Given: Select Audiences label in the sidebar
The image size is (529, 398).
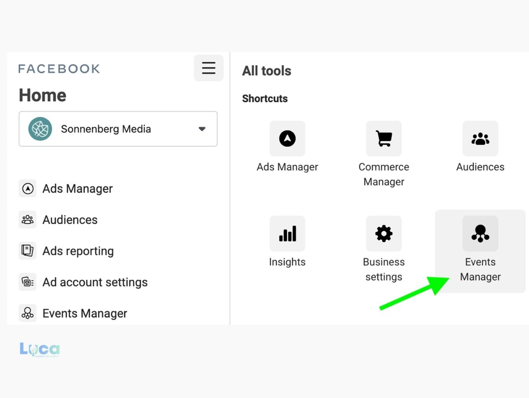Looking at the screenshot, I should tap(70, 220).
